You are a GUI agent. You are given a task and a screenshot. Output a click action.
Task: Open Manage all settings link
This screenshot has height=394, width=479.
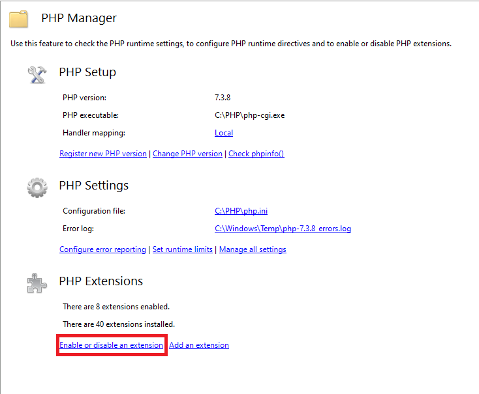(x=253, y=249)
